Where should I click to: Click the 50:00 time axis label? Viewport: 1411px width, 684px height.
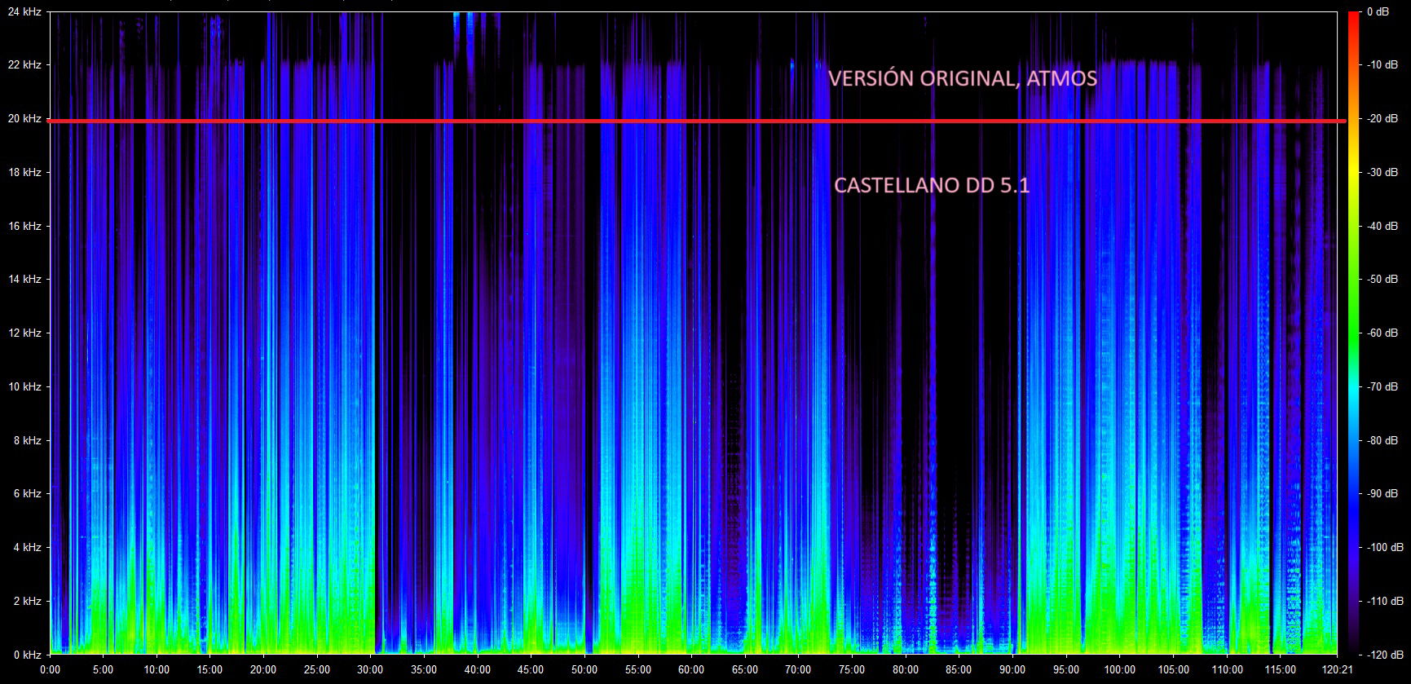click(x=584, y=670)
